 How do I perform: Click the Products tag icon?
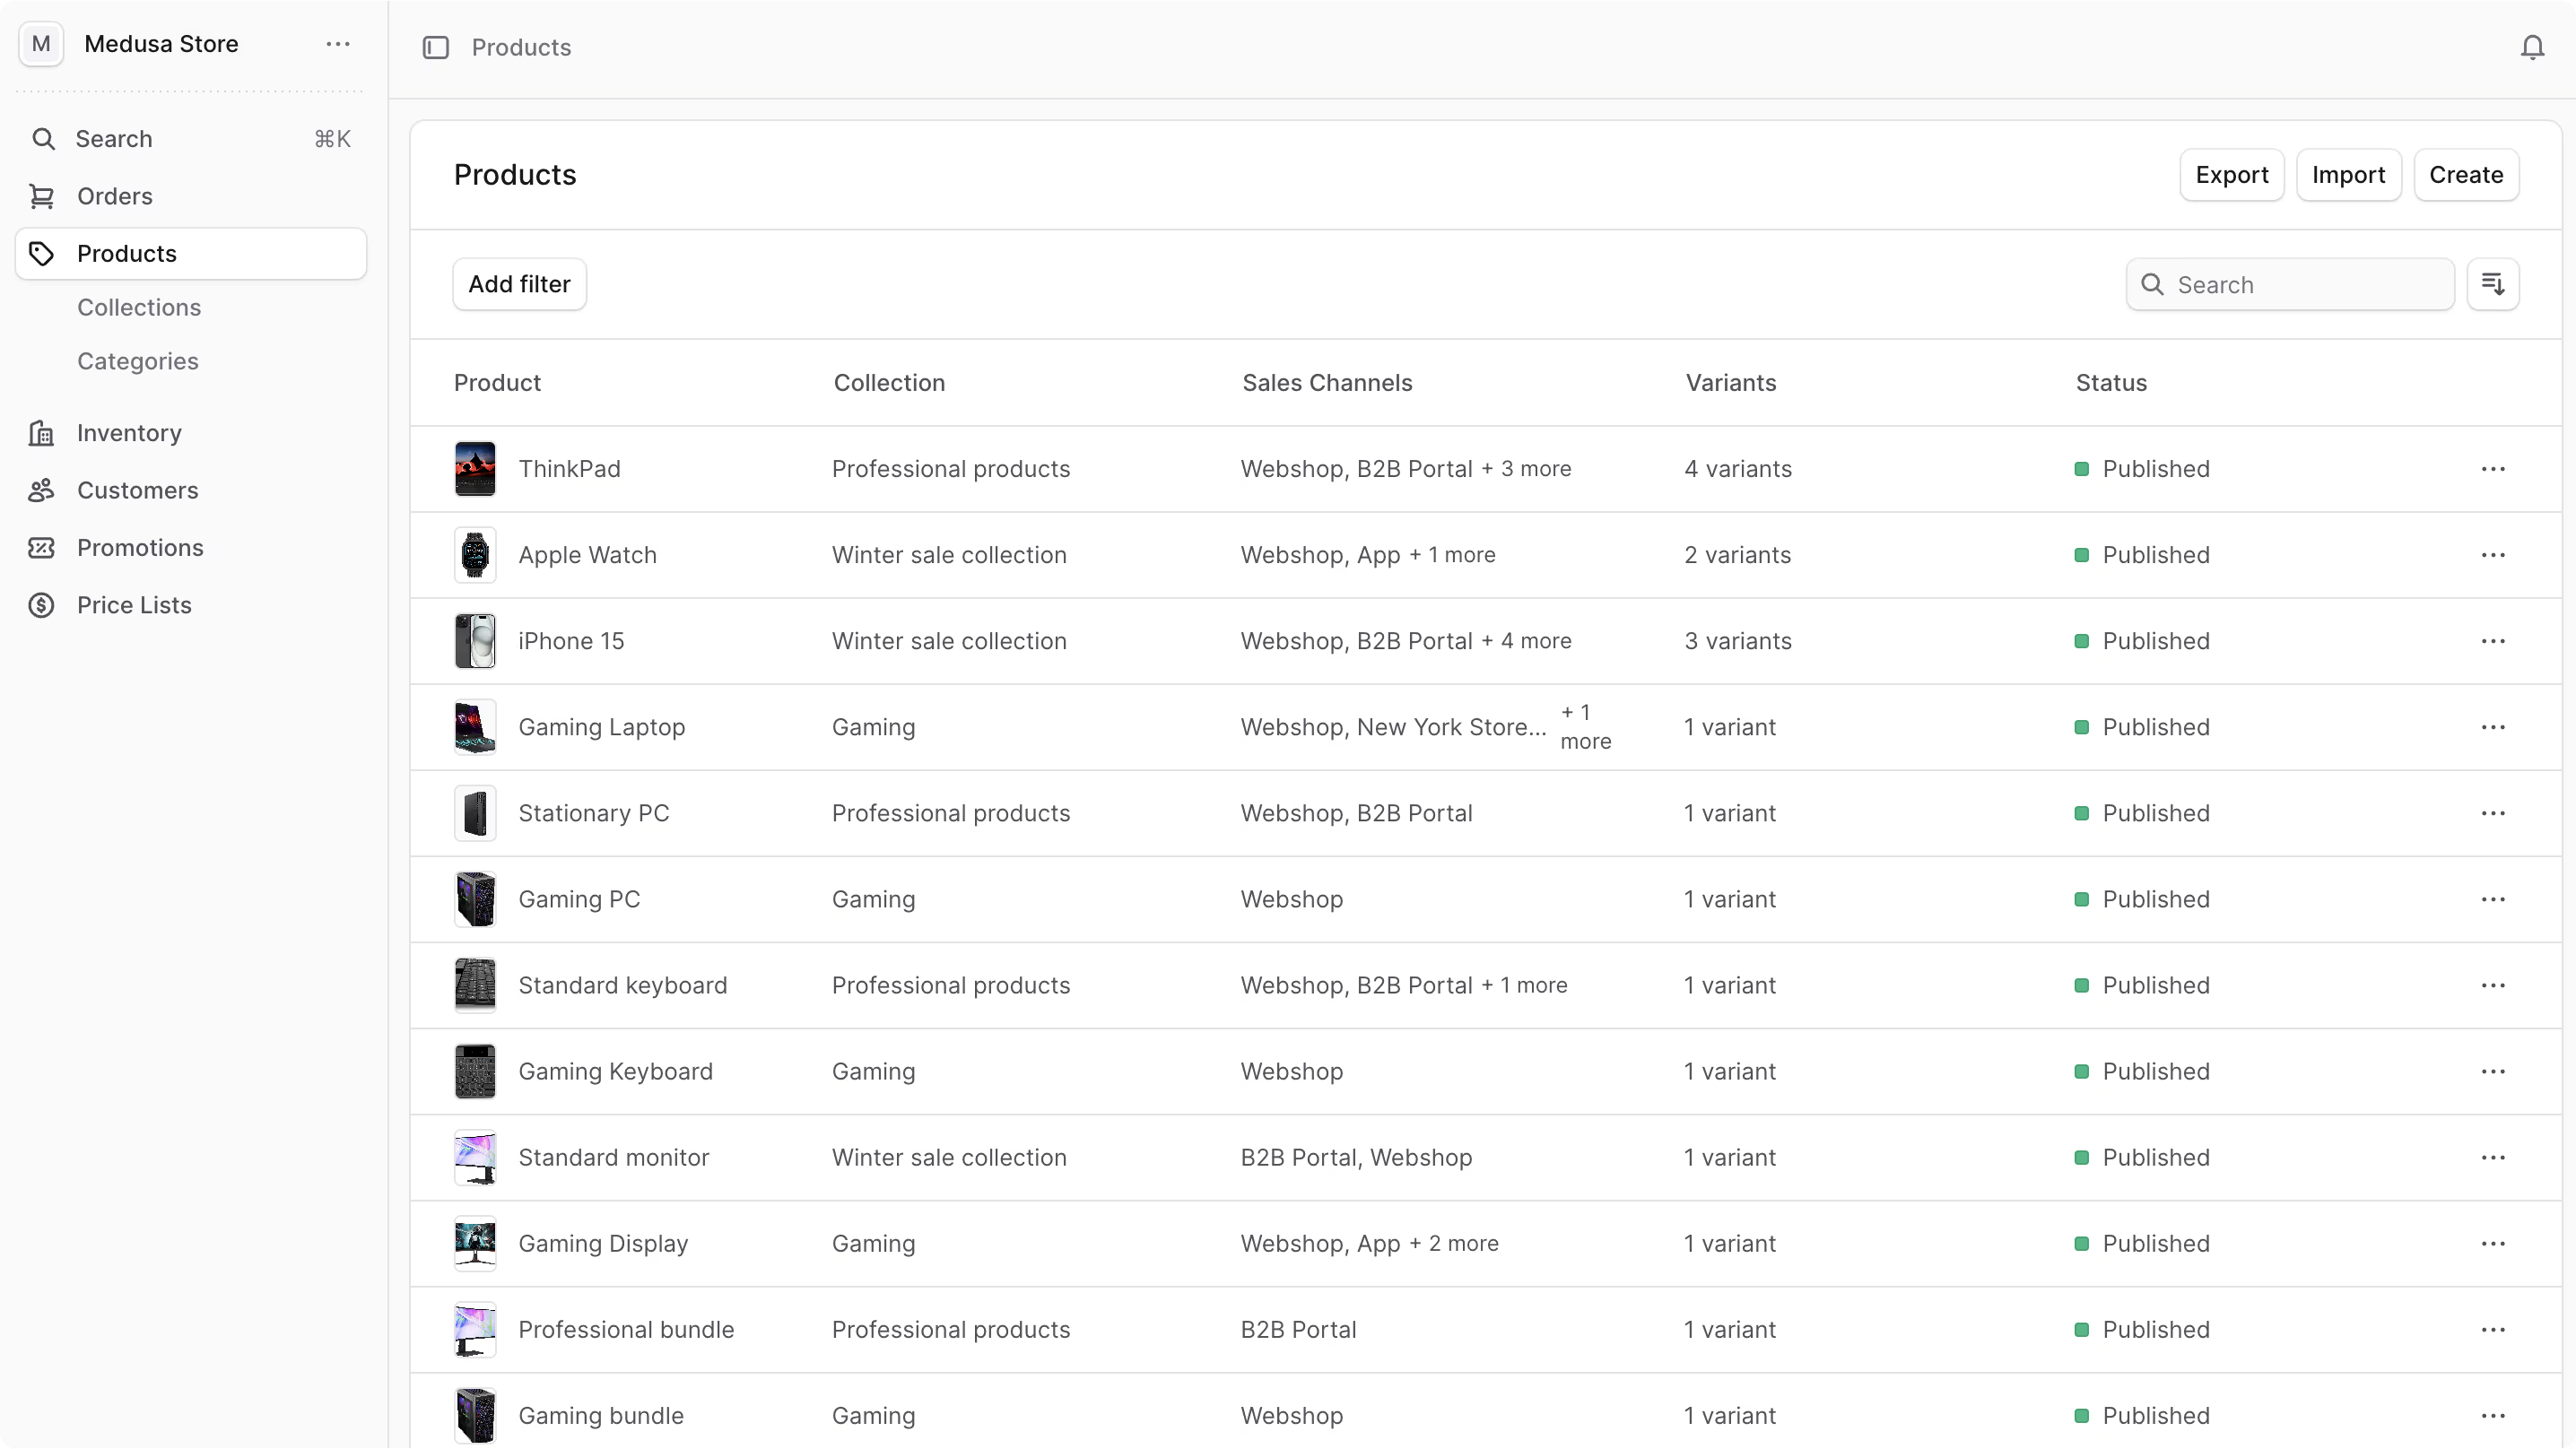[42, 253]
